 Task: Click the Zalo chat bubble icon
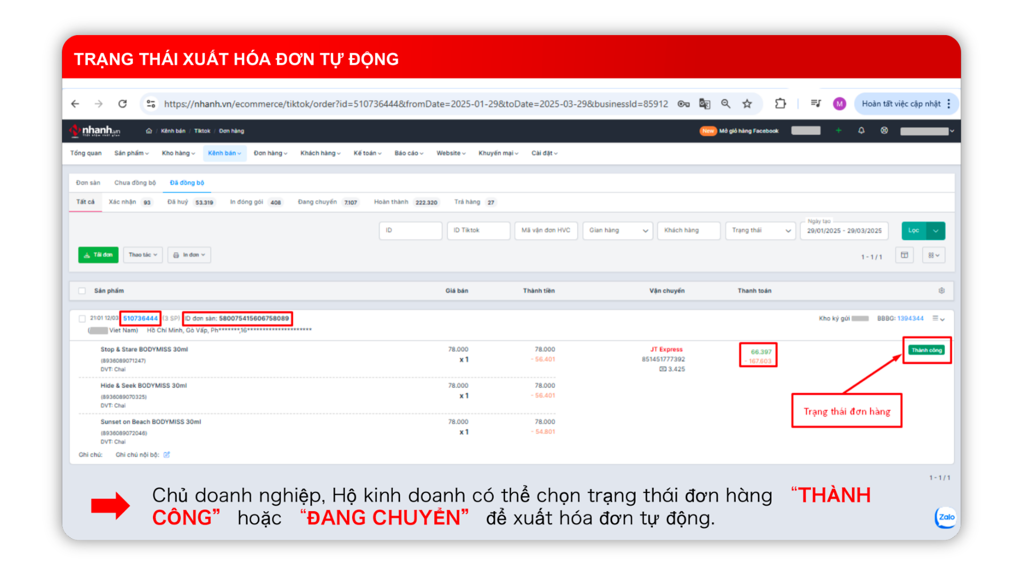(x=946, y=517)
